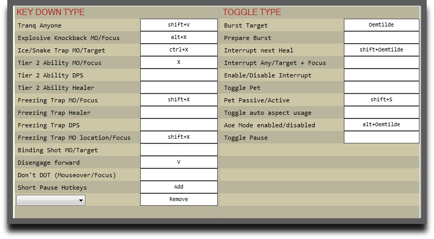Screen dimensions: 434x239
Task: Select the Tier 2 Ability Healer field
Action: point(179,87)
